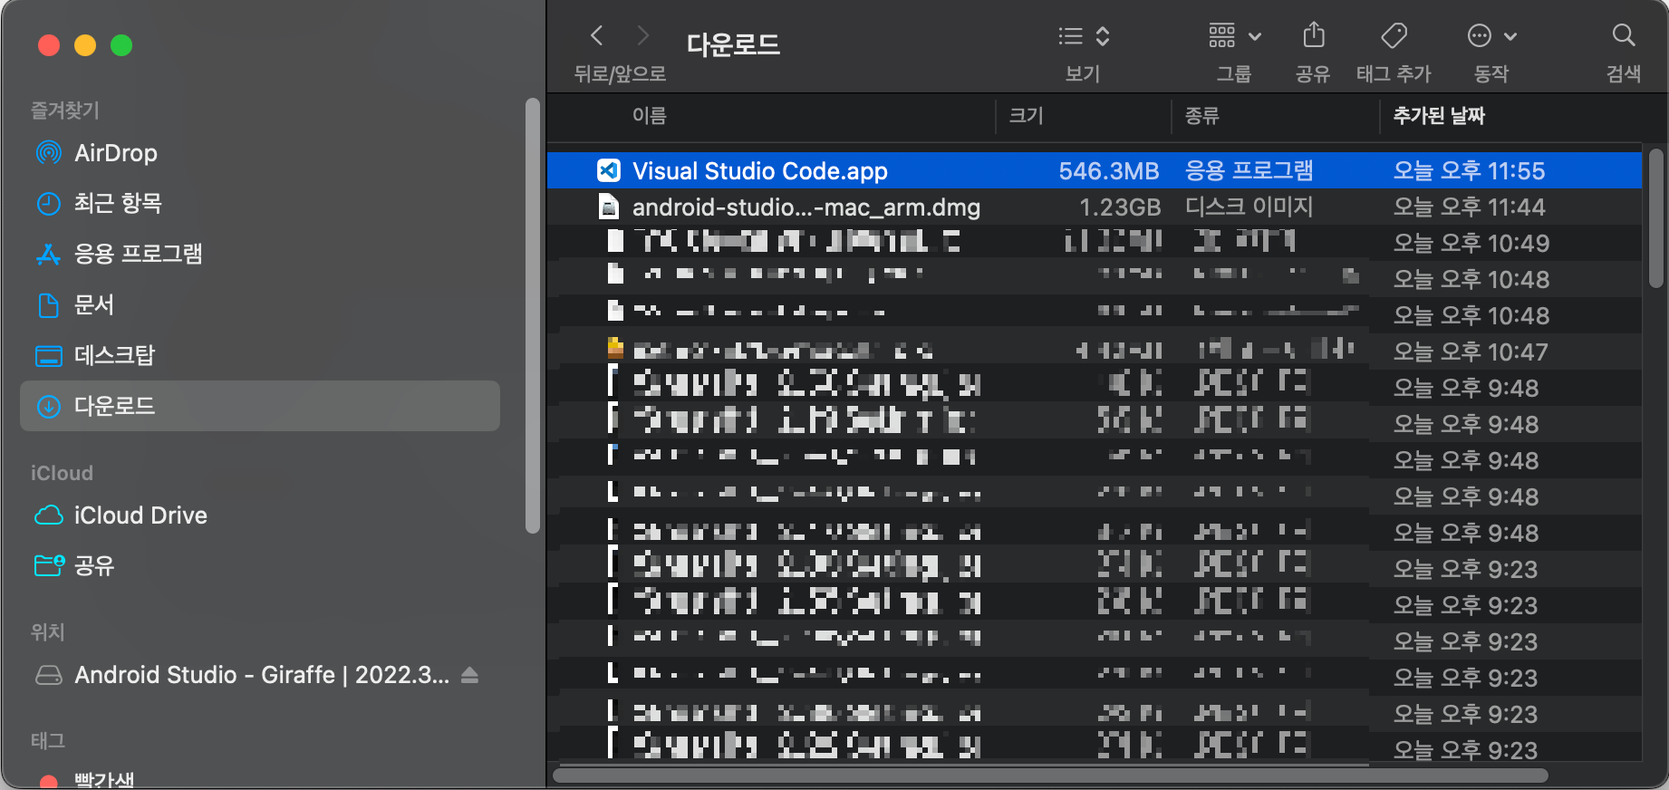Select the Visual Studio Code.app row
This screenshot has height=790, width=1669.
click(x=1094, y=170)
